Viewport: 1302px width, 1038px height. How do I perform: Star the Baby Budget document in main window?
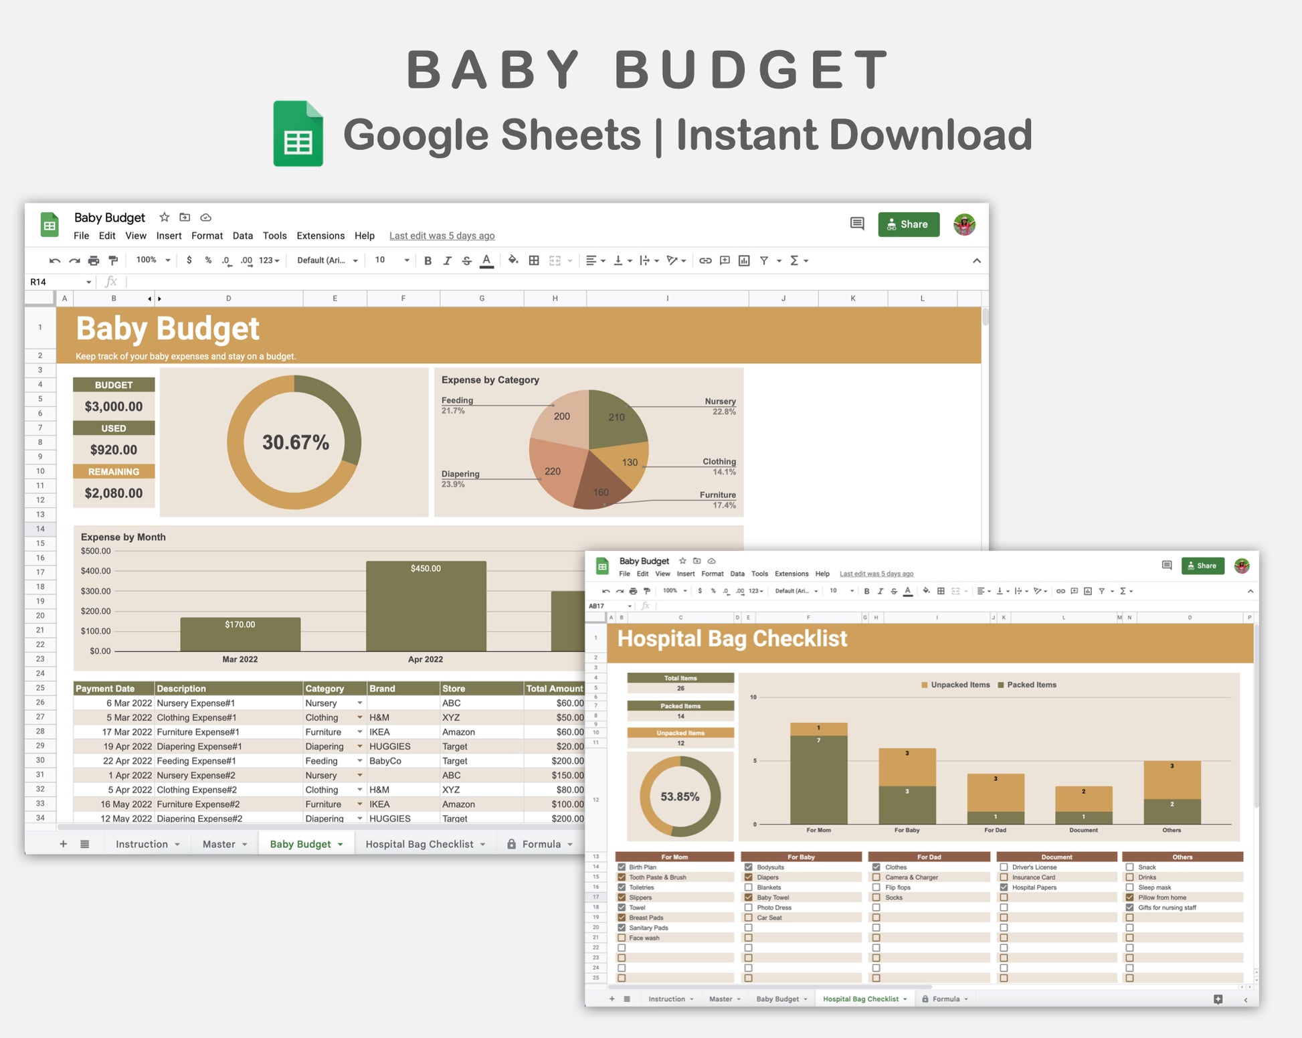(x=164, y=218)
